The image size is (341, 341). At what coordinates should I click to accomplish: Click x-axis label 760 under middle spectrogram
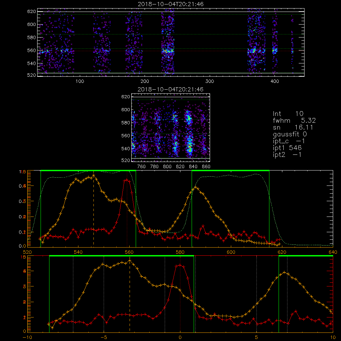pyautogui.click(x=142, y=167)
